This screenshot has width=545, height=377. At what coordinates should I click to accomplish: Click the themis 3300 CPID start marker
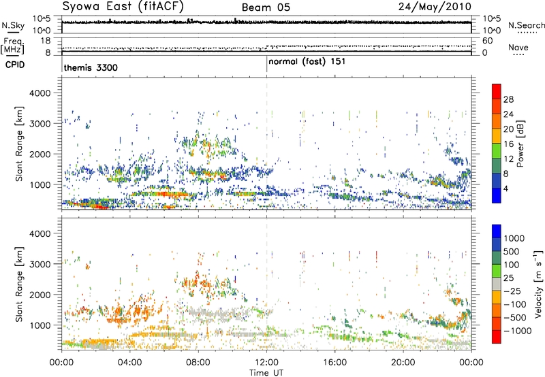pos(62,65)
